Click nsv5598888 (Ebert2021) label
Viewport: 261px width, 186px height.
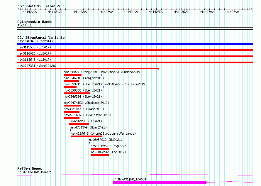tap(83, 90)
